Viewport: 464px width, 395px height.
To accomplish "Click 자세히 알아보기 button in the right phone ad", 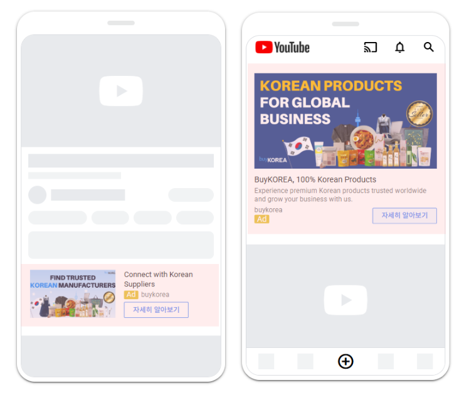I will 404,216.
